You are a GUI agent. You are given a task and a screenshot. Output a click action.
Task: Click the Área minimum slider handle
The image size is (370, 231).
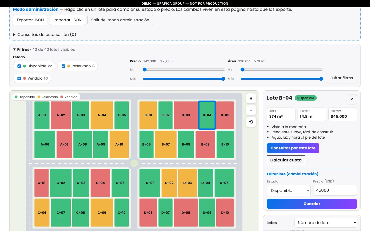(243, 70)
